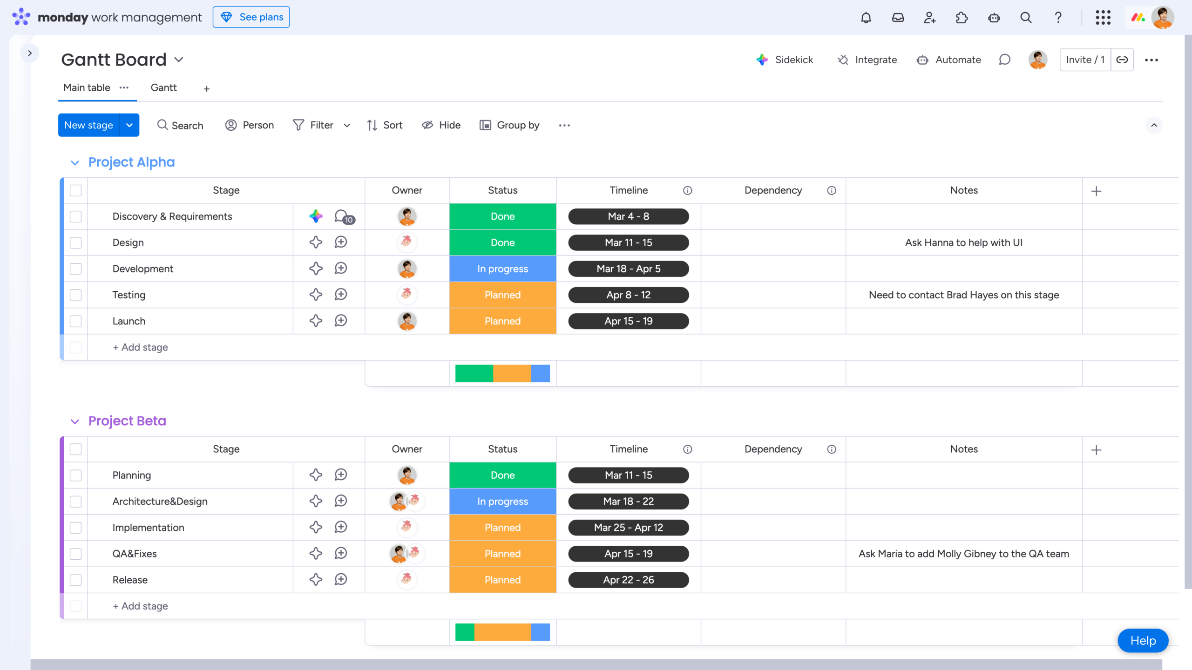Check the select-all checkbox in Project Alpha
The image size is (1192, 670).
pos(75,190)
